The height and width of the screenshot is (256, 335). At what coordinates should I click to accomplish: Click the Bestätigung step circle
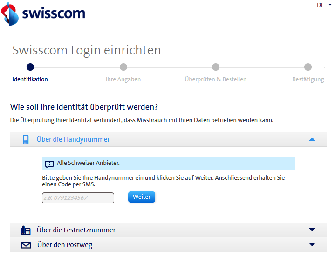coord(308,67)
